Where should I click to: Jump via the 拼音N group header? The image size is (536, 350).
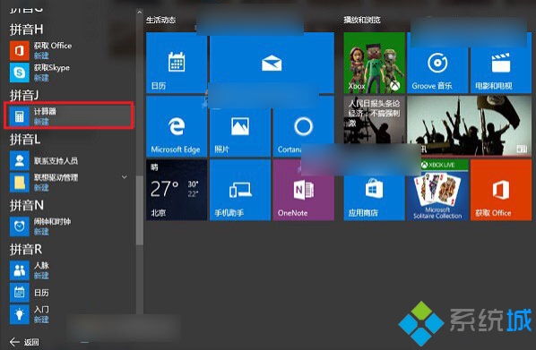click(x=26, y=205)
